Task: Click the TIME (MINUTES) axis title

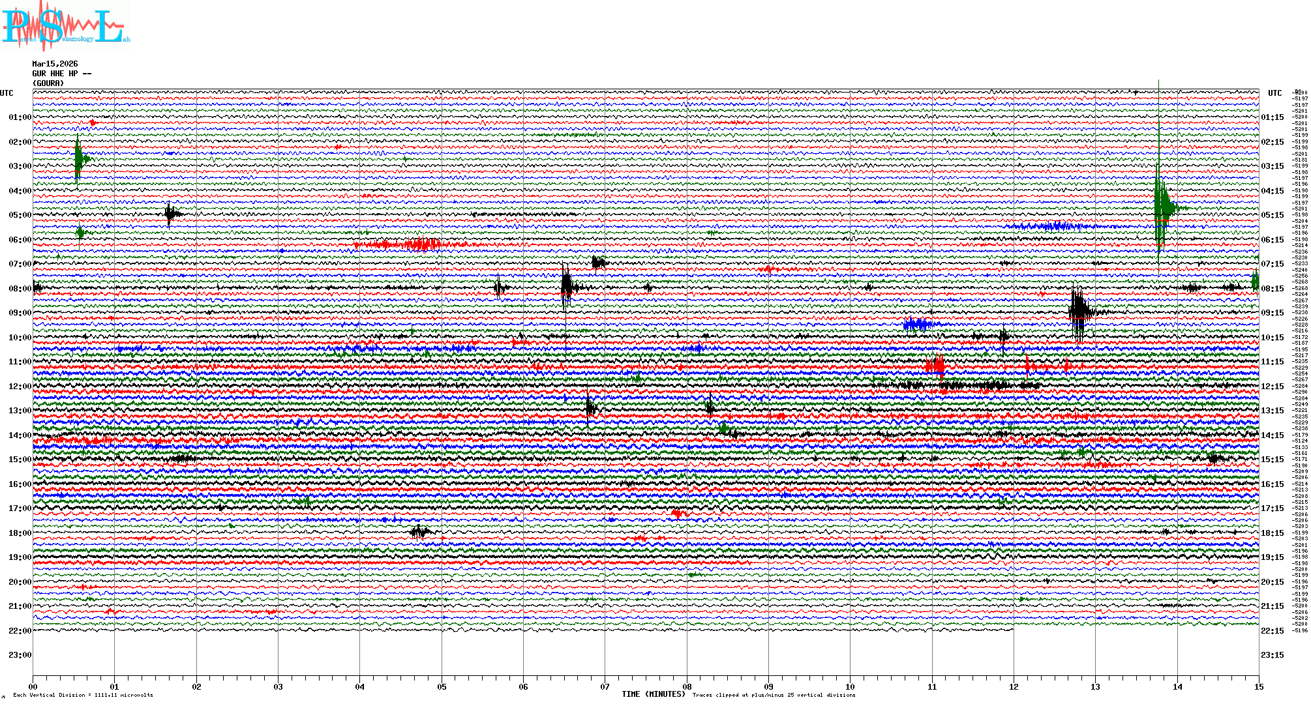Action: [654, 694]
